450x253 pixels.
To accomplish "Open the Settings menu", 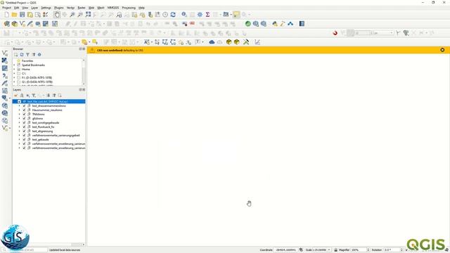I will coord(46,8).
